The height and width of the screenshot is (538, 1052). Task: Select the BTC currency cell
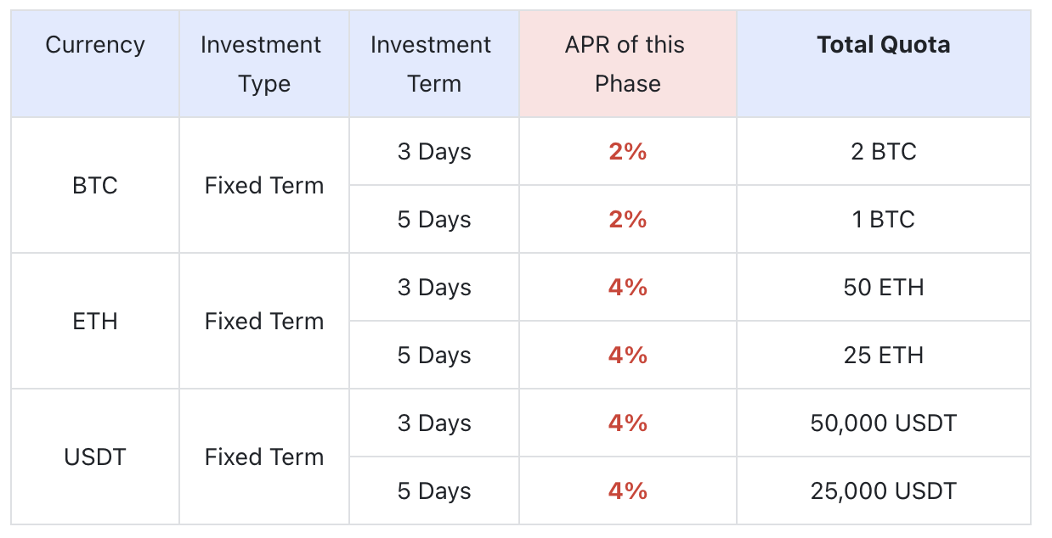[x=95, y=186]
